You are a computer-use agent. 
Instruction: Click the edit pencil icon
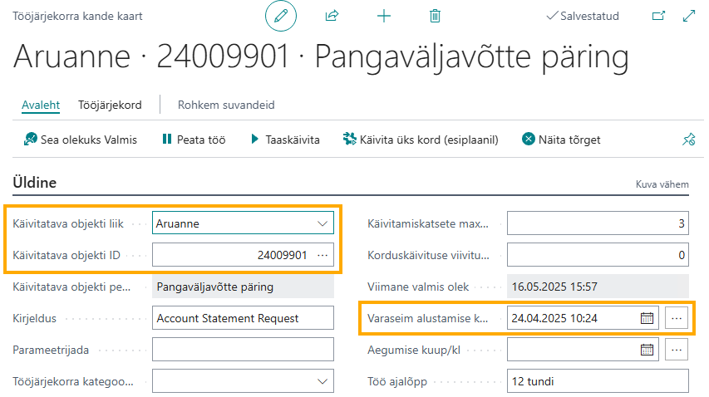click(281, 16)
